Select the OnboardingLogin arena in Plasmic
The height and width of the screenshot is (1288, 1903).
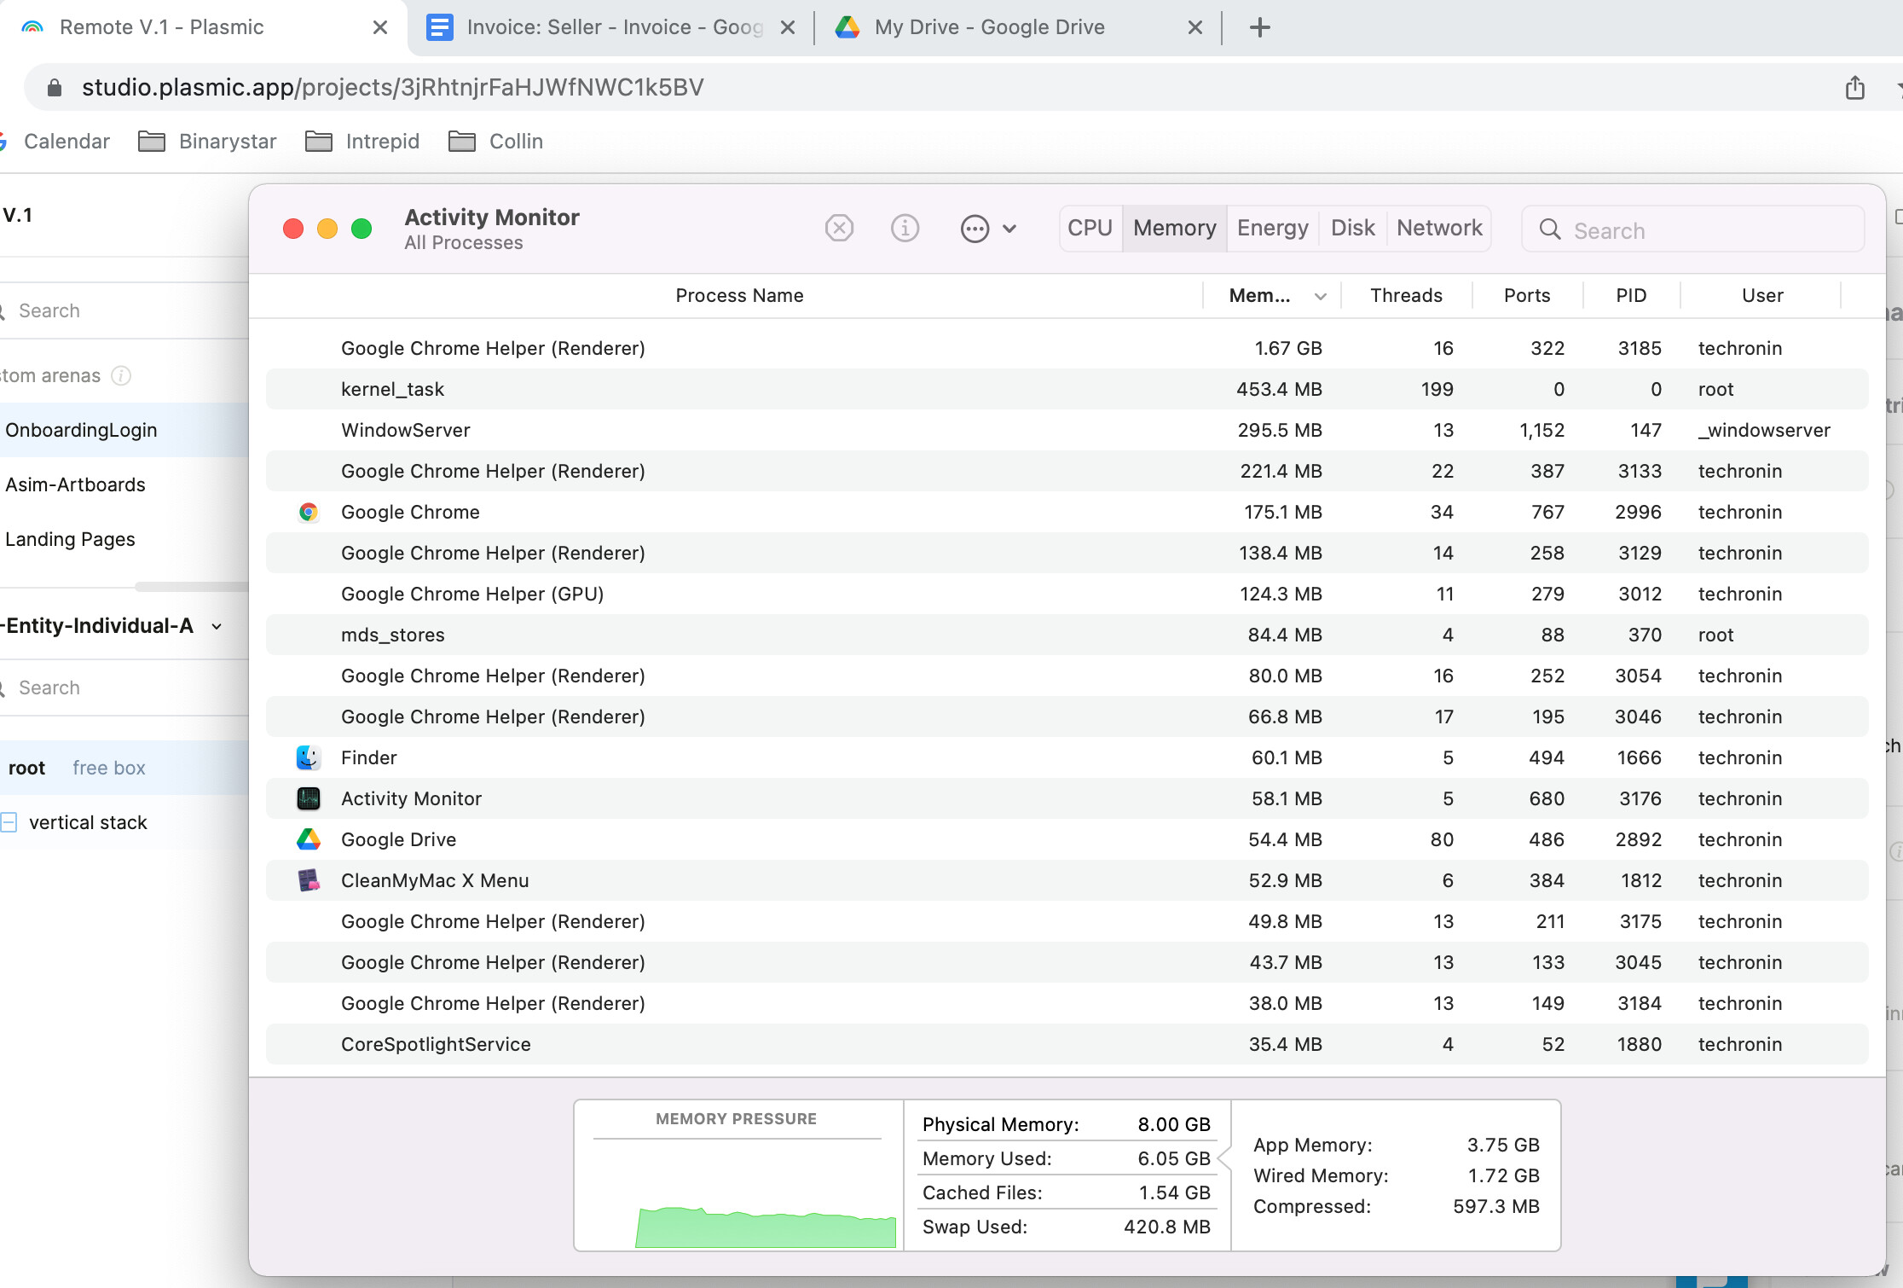point(124,430)
